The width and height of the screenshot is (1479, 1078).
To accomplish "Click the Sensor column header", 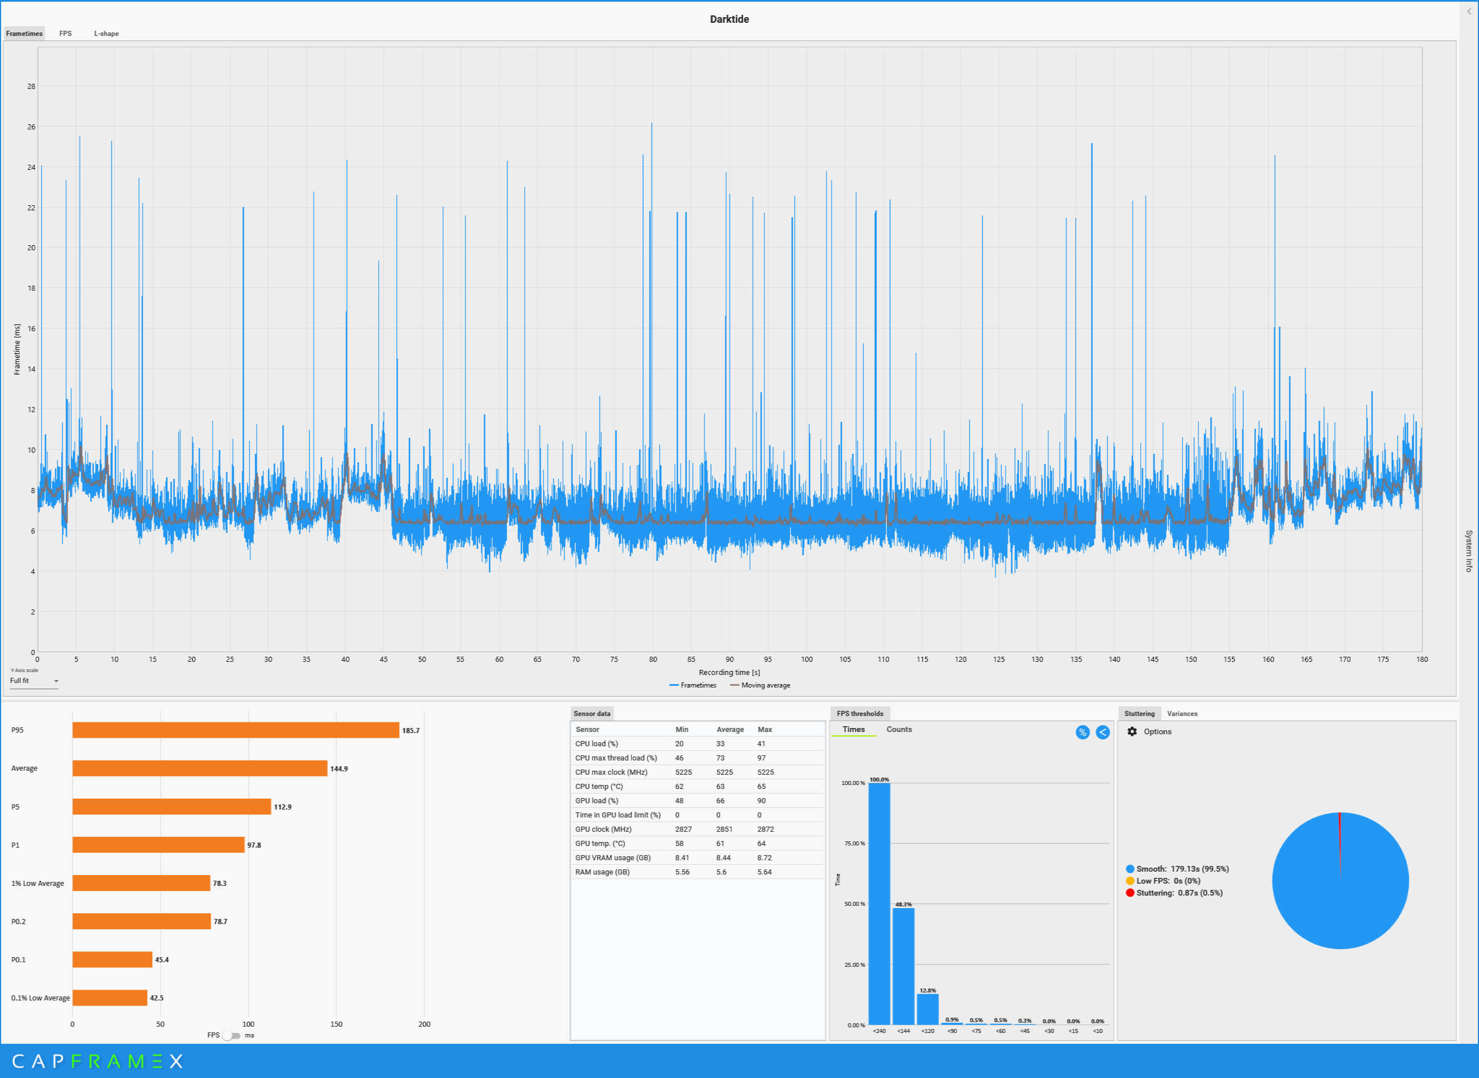I will [587, 730].
